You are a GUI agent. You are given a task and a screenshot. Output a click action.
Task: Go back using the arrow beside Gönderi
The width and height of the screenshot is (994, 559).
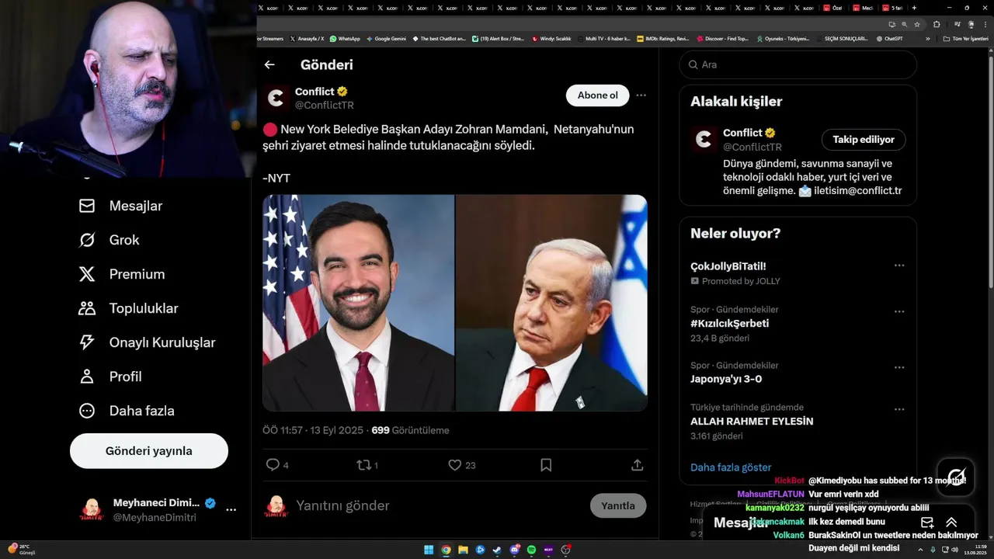point(269,65)
